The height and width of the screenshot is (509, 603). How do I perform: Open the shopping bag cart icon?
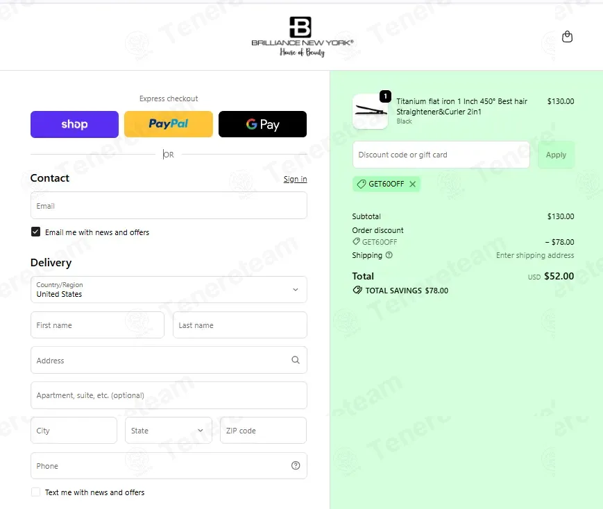pos(567,37)
